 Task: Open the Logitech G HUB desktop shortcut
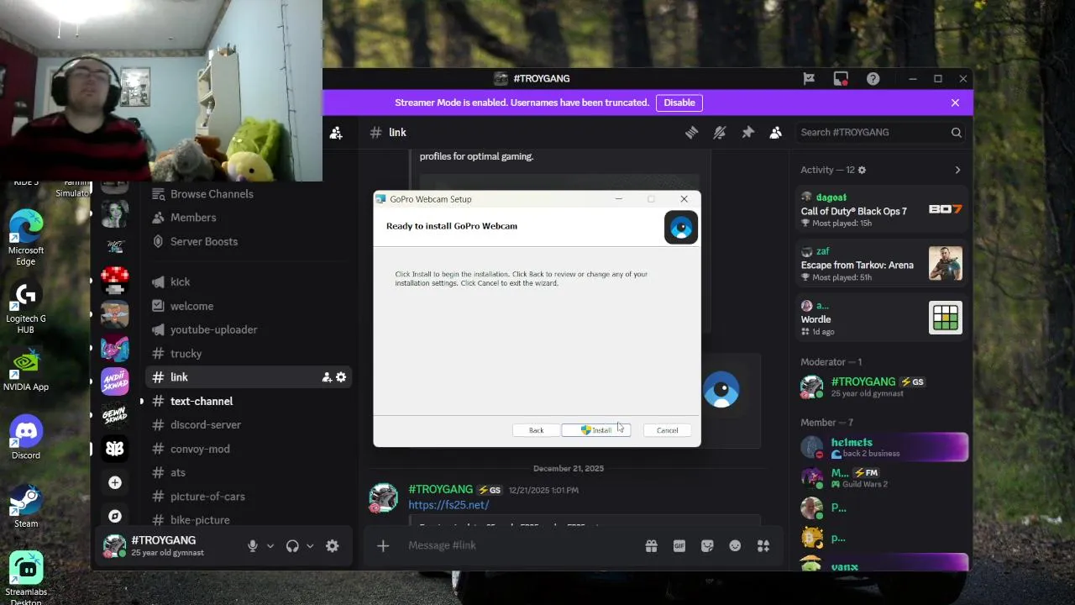coord(26,308)
